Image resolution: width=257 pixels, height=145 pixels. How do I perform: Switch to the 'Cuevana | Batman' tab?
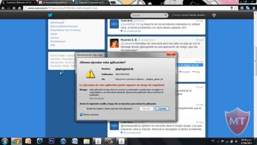[x=19, y=2]
